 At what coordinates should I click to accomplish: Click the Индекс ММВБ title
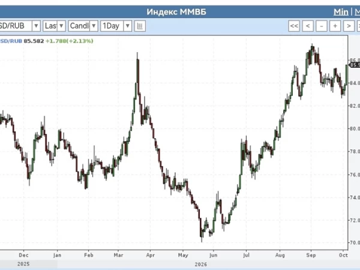click(x=176, y=12)
